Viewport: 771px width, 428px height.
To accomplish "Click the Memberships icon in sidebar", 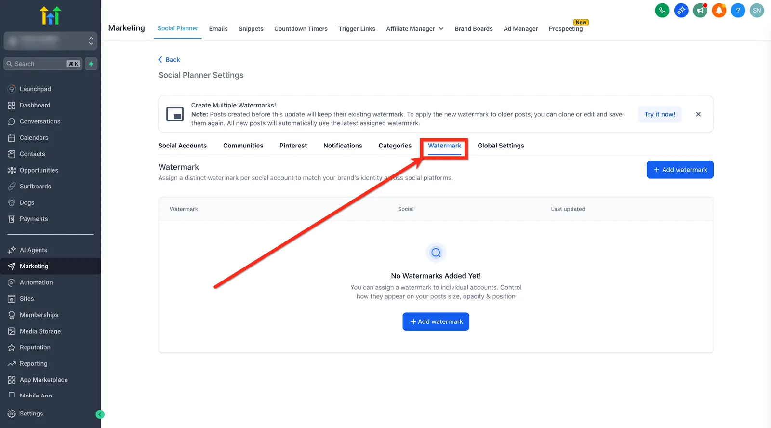I will [x=12, y=315].
